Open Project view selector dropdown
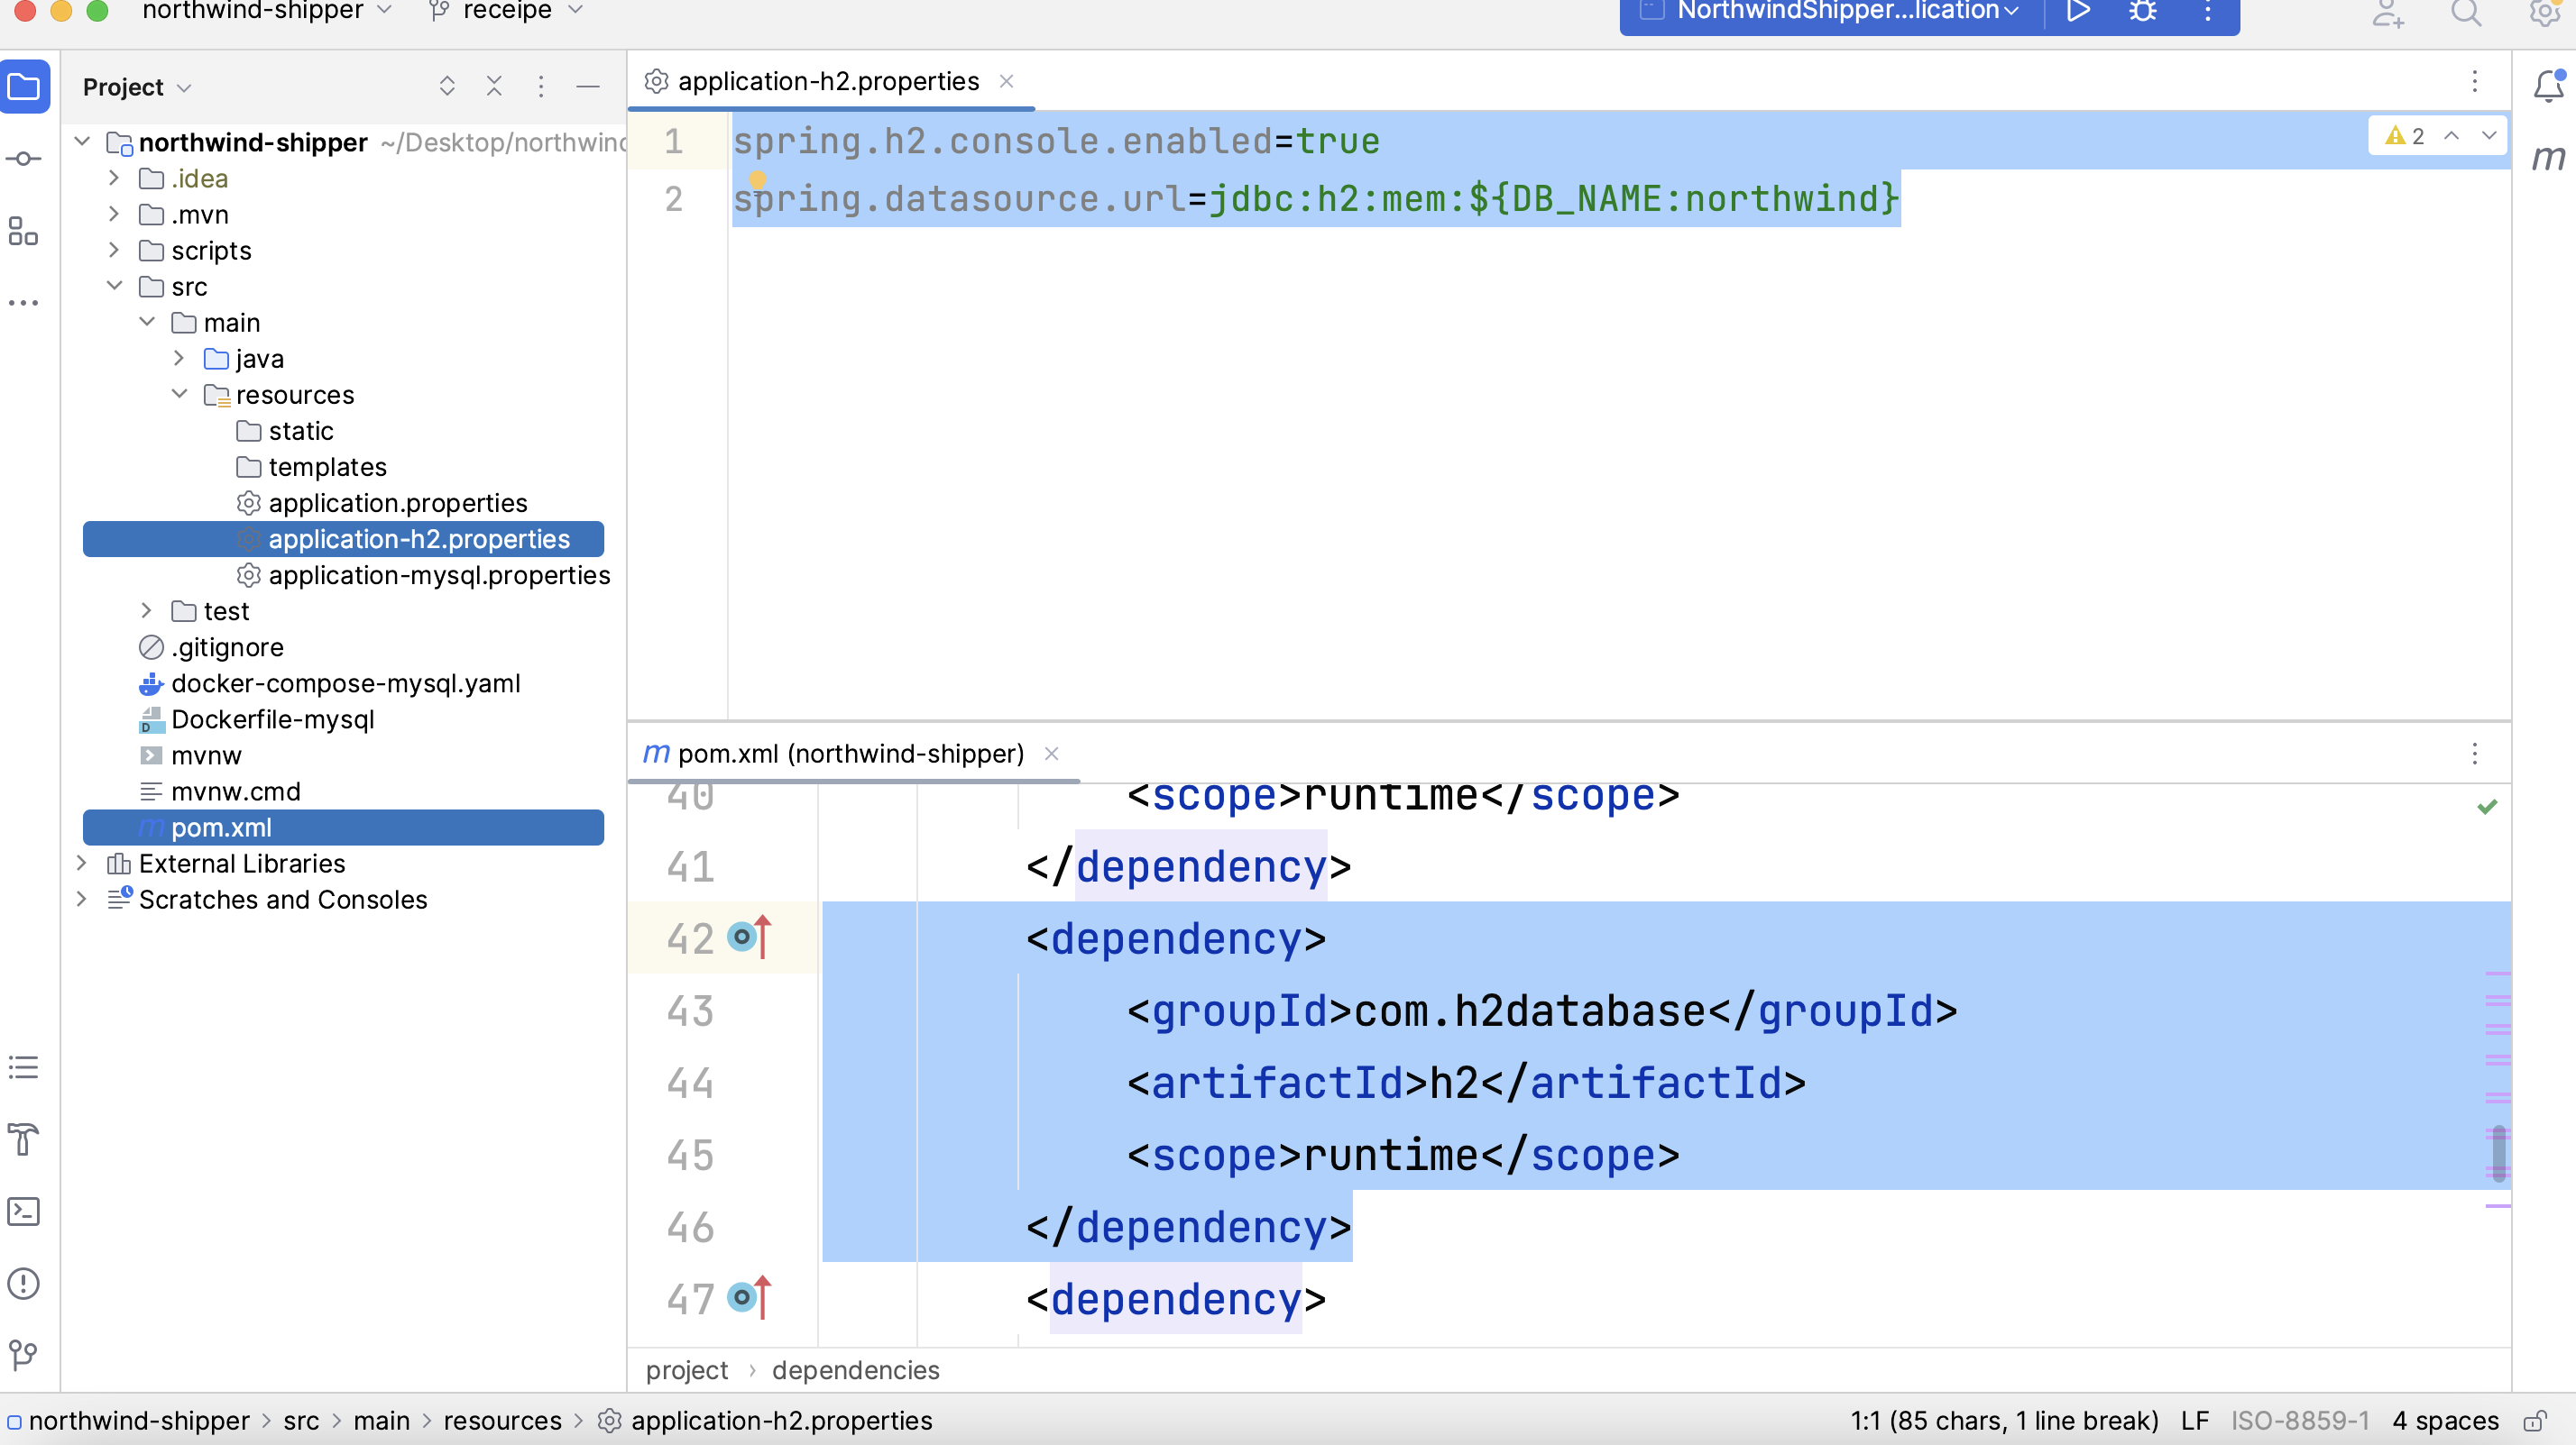This screenshot has height=1445, width=2576. pyautogui.click(x=137, y=88)
